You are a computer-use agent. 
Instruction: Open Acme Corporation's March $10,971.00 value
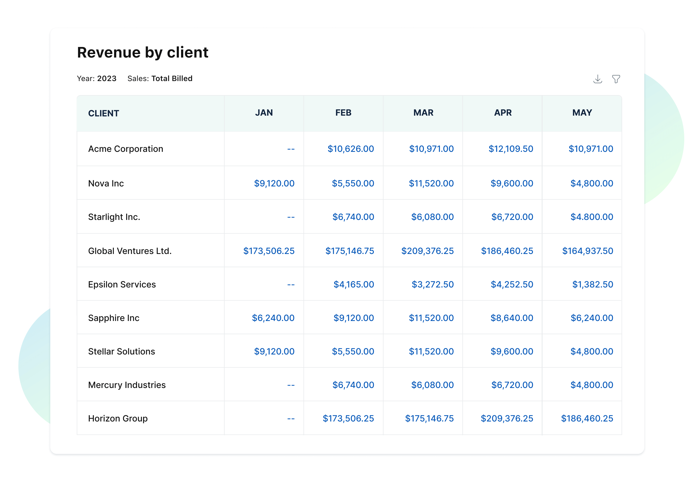[431, 149]
